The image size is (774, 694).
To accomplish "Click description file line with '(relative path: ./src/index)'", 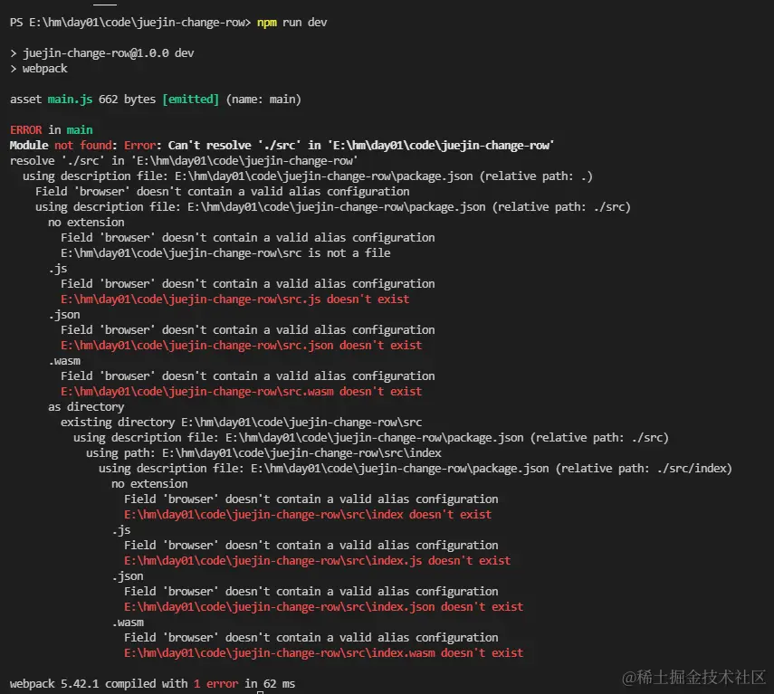I will tap(416, 468).
